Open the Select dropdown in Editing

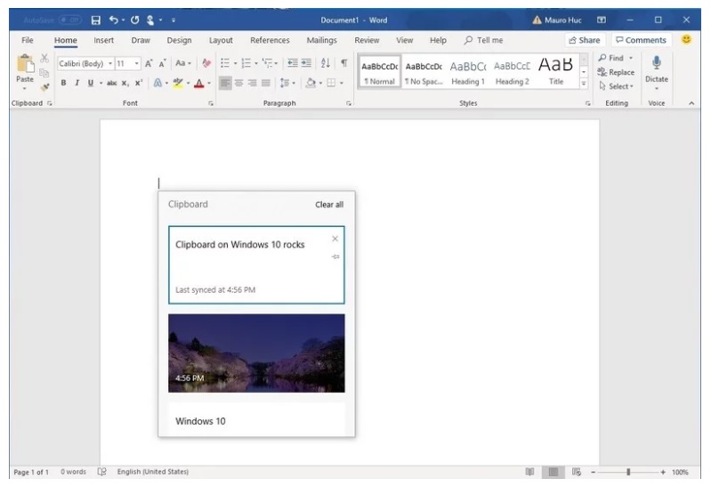tap(617, 86)
